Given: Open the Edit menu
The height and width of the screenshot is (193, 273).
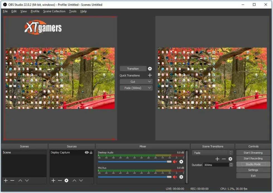Looking at the screenshot, I should coord(14,11).
